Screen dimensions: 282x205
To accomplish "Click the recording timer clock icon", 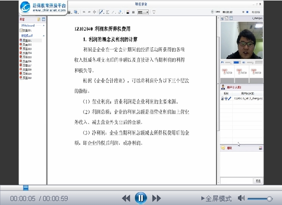I will [x=212, y=12].
